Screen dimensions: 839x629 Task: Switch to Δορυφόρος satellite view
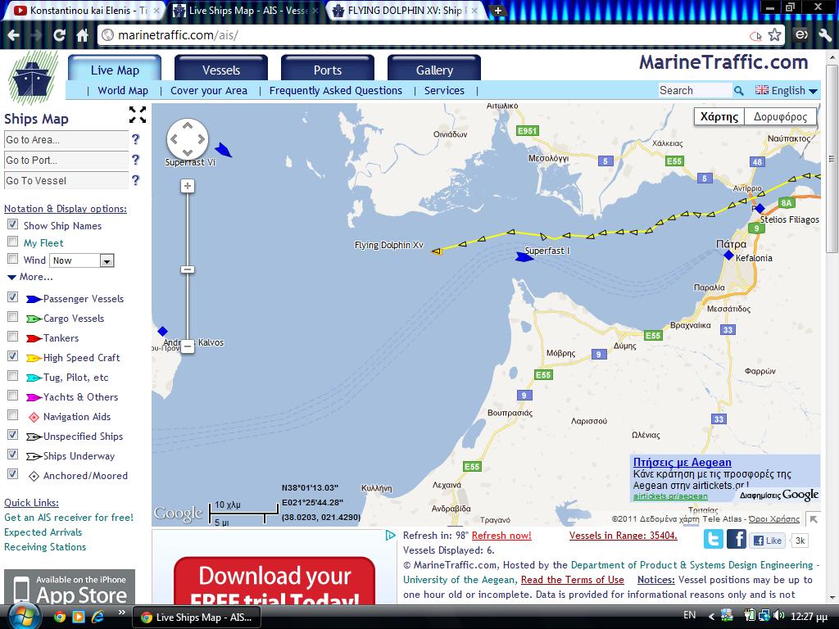[x=781, y=116]
